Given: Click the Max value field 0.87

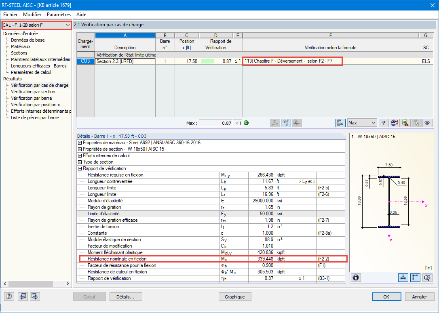Looking at the screenshot, I should point(215,123).
